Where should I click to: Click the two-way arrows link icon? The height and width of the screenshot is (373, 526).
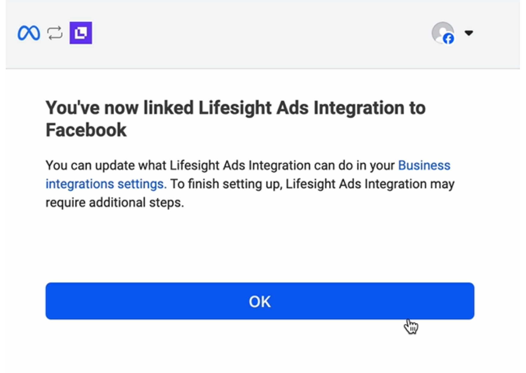click(x=55, y=33)
